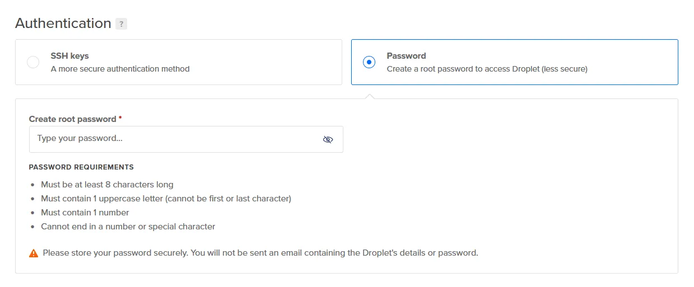Click the Authentication help question mark icon
The height and width of the screenshot is (287, 694).
121,24
